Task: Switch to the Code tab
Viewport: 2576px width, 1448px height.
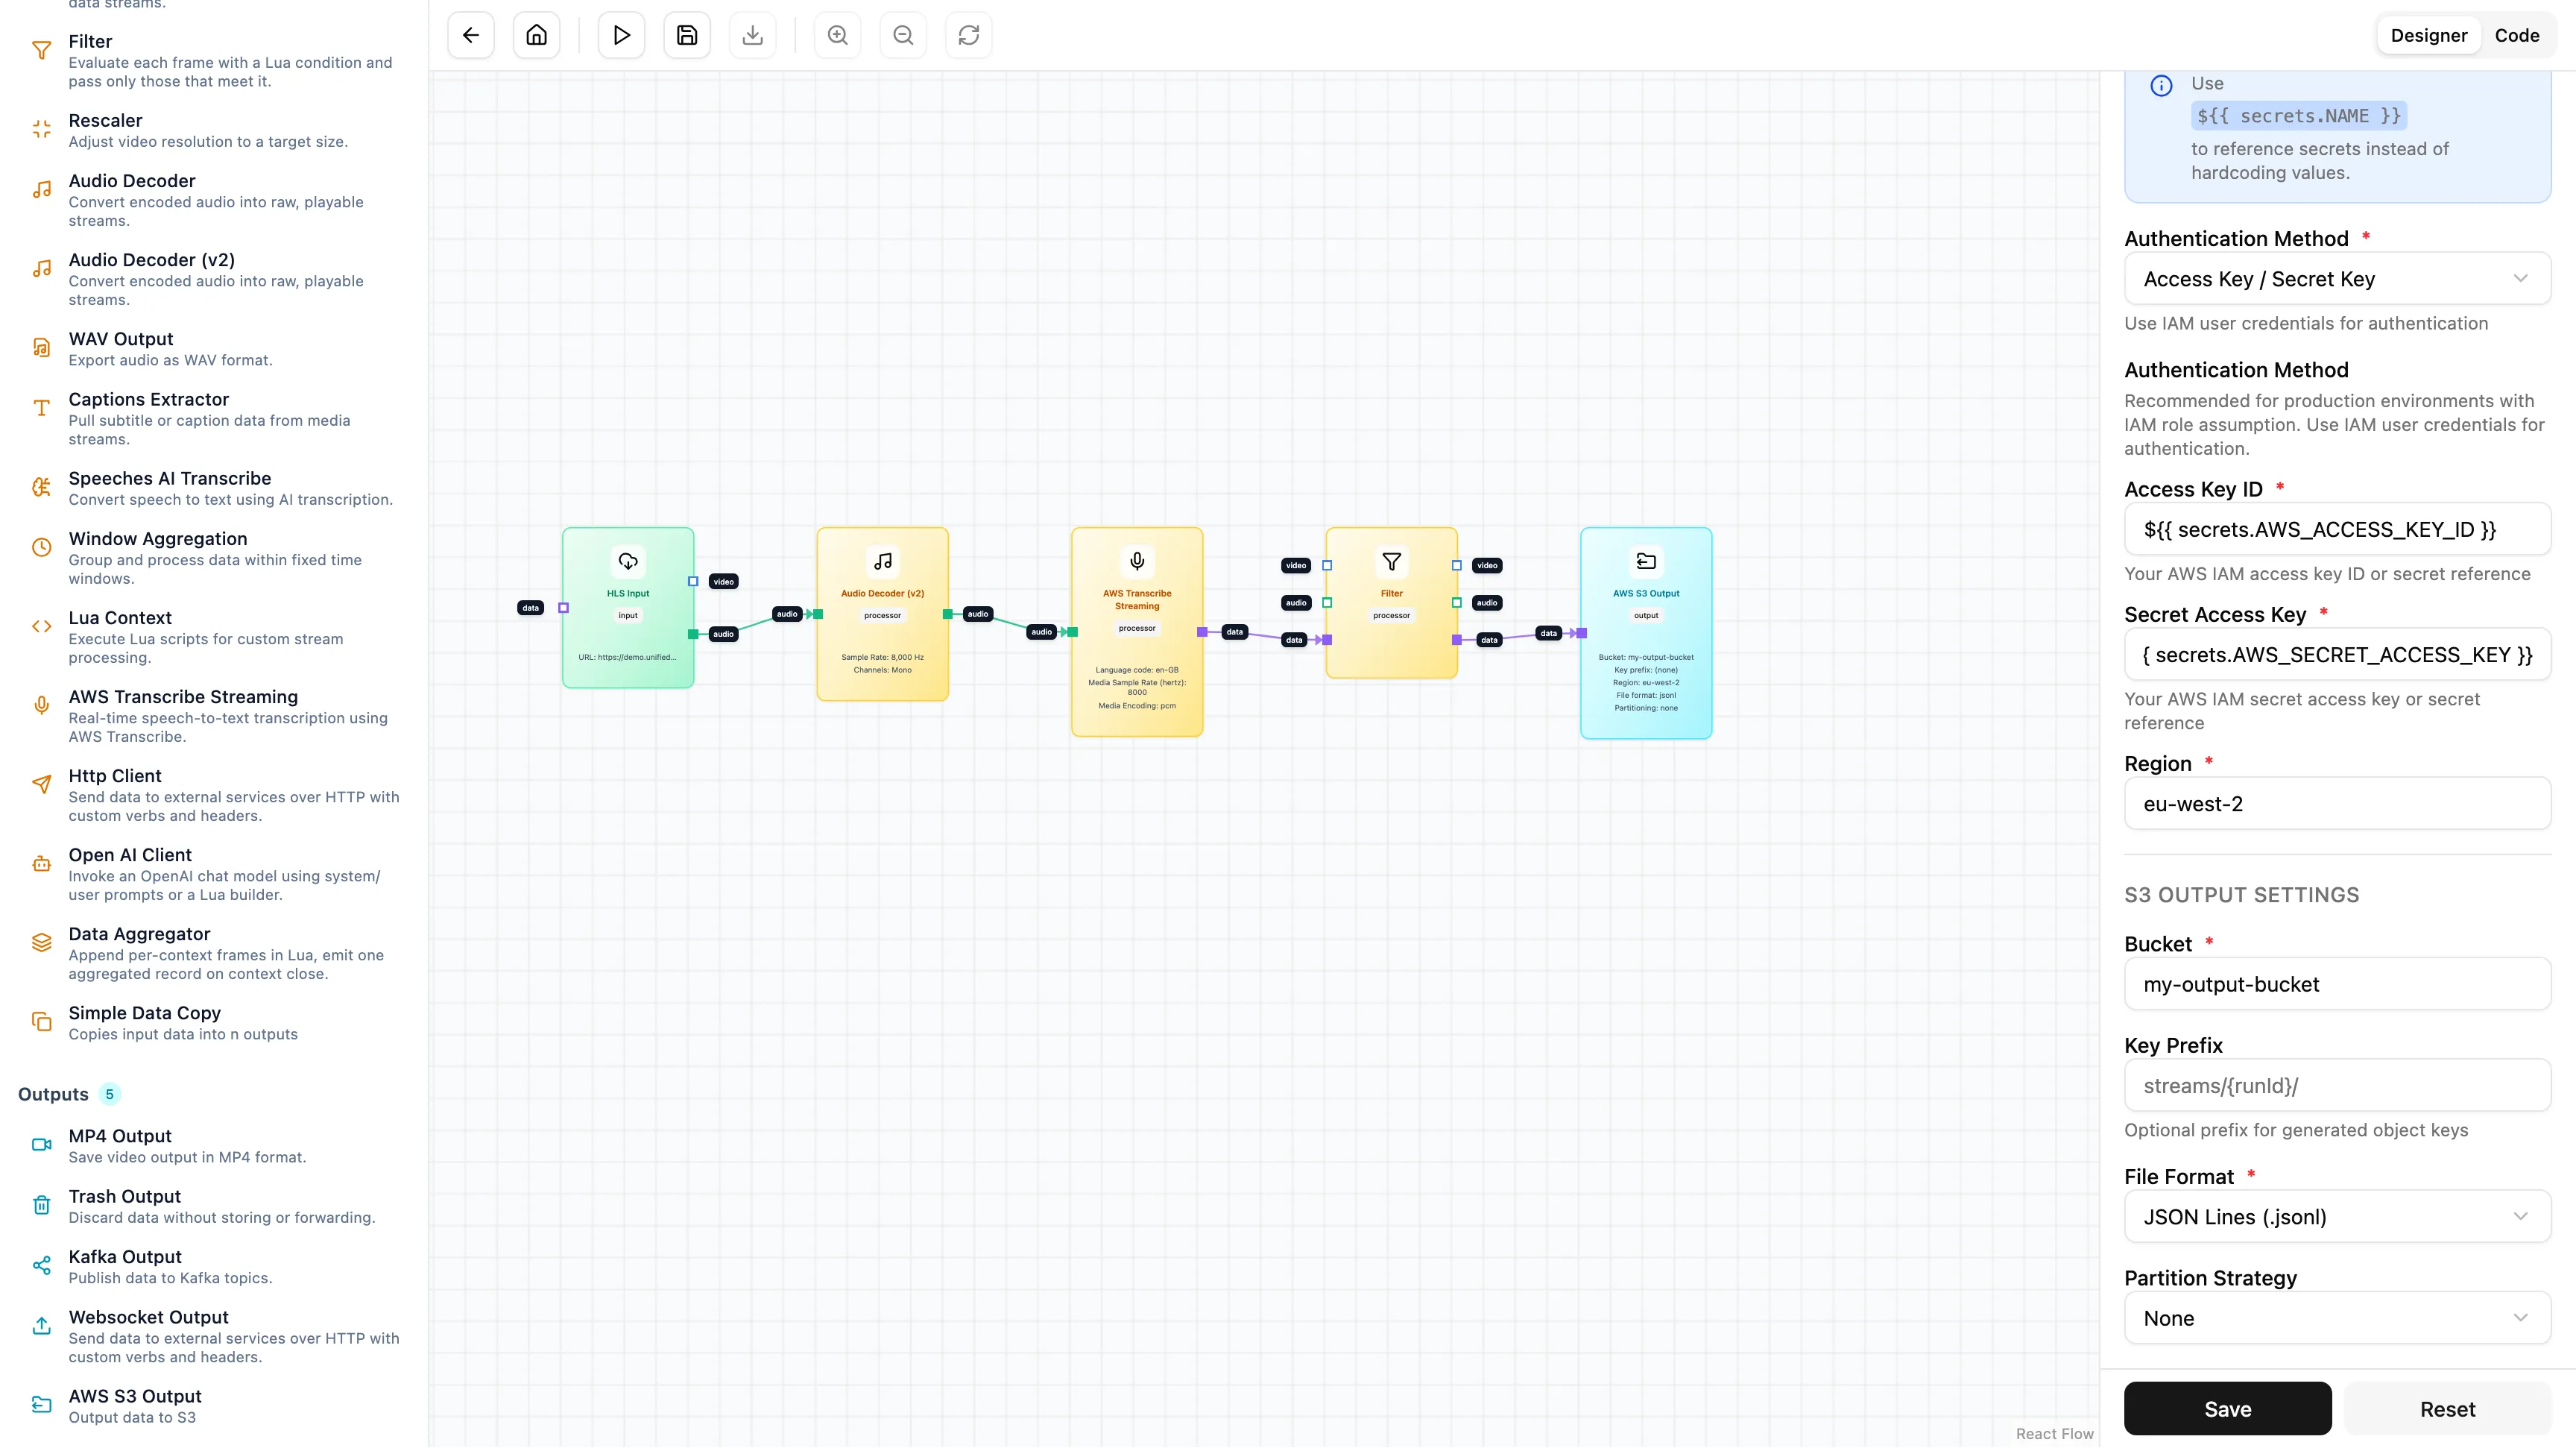Action: pos(2518,35)
